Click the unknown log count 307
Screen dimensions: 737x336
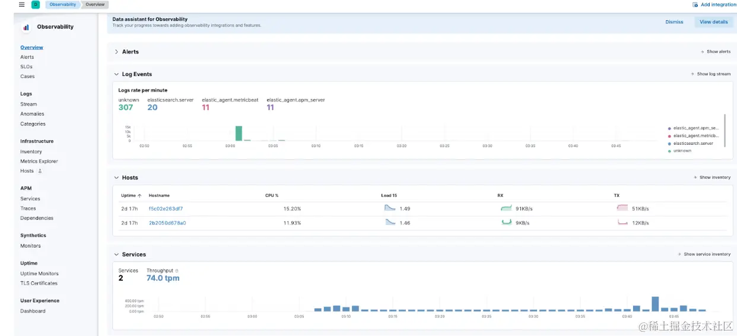tap(126, 107)
